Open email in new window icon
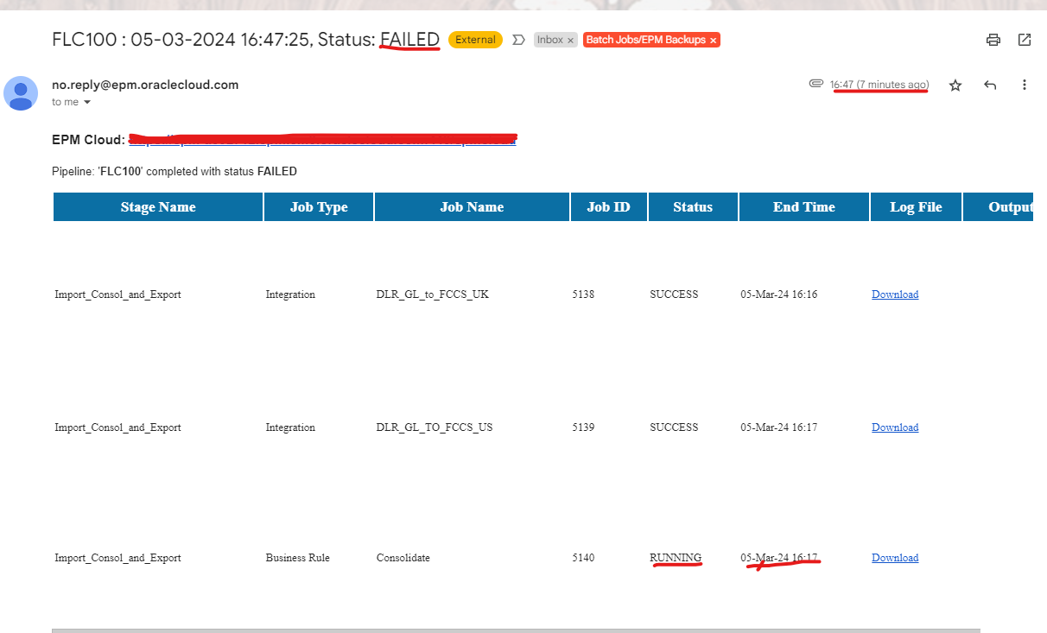The height and width of the screenshot is (633, 1047). [x=1025, y=40]
